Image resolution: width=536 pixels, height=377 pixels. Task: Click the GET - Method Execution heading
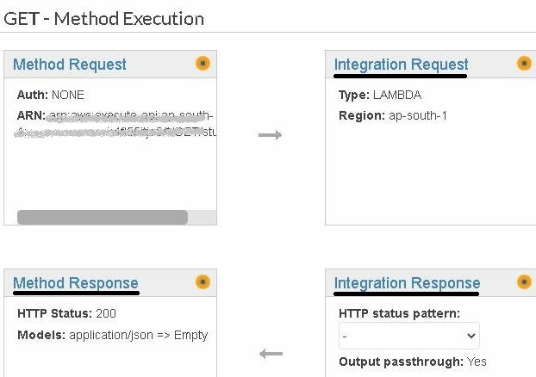point(104,18)
